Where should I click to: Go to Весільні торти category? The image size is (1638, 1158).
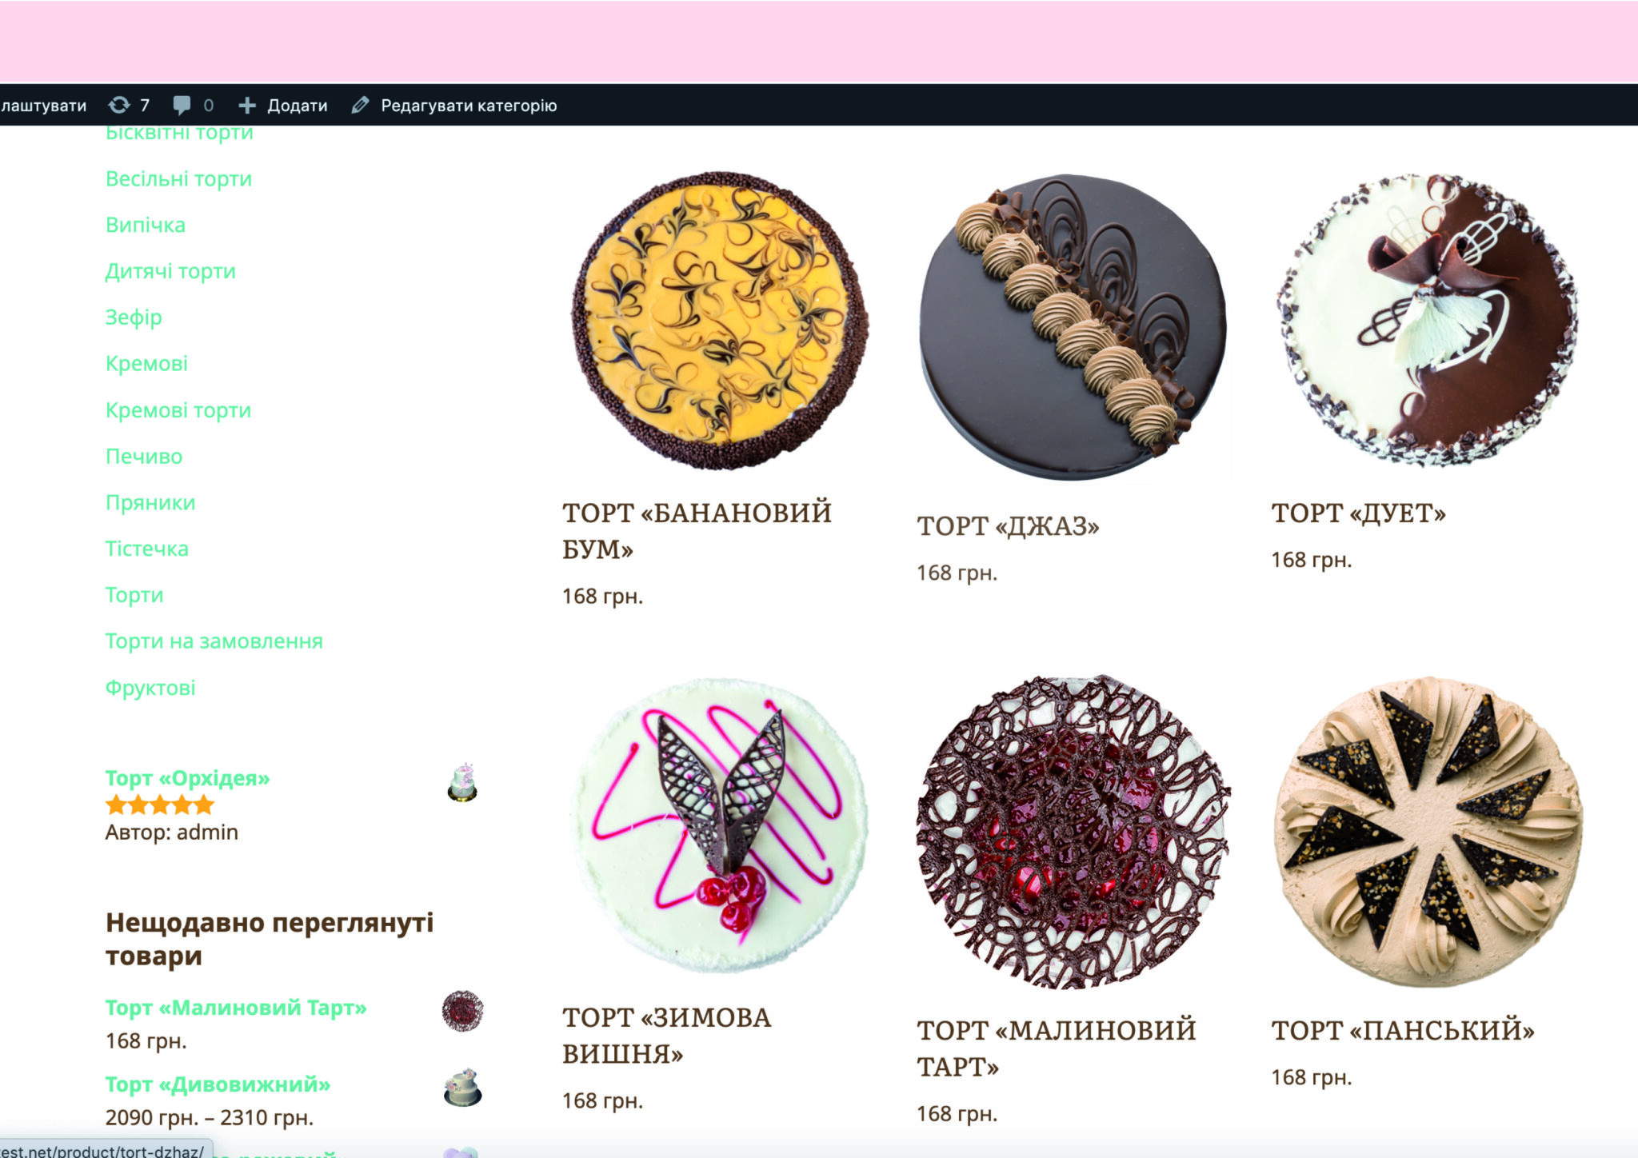coord(178,178)
